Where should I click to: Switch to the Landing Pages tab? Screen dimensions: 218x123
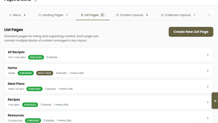53,15
